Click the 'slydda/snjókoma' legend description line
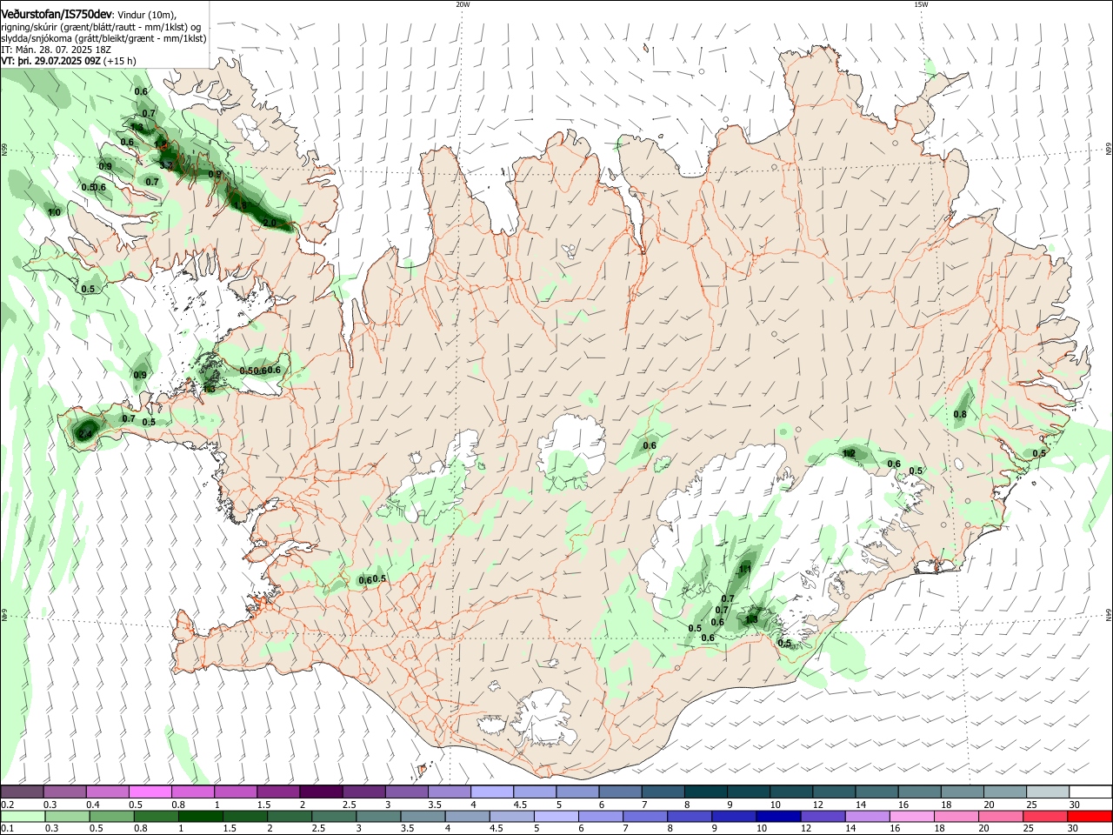Image resolution: width=1113 pixels, height=835 pixels. point(103,38)
